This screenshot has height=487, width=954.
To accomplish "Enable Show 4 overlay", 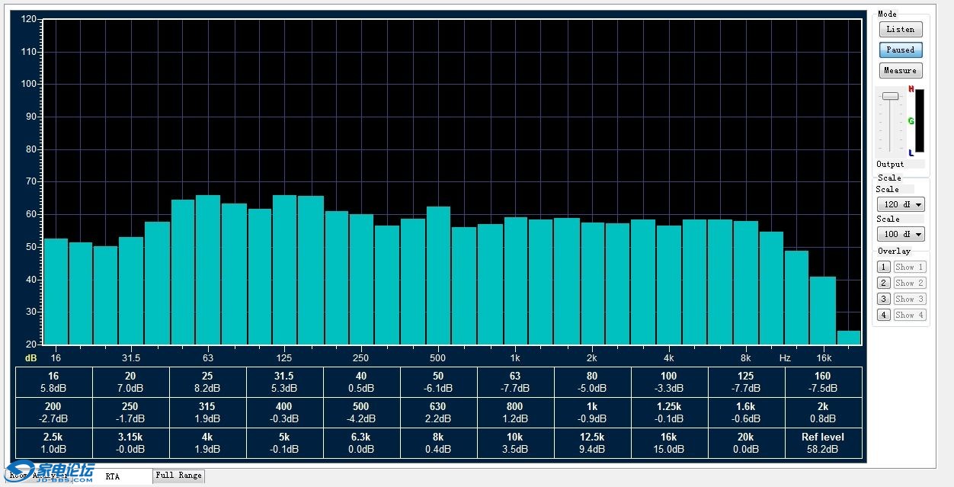I will click(909, 316).
